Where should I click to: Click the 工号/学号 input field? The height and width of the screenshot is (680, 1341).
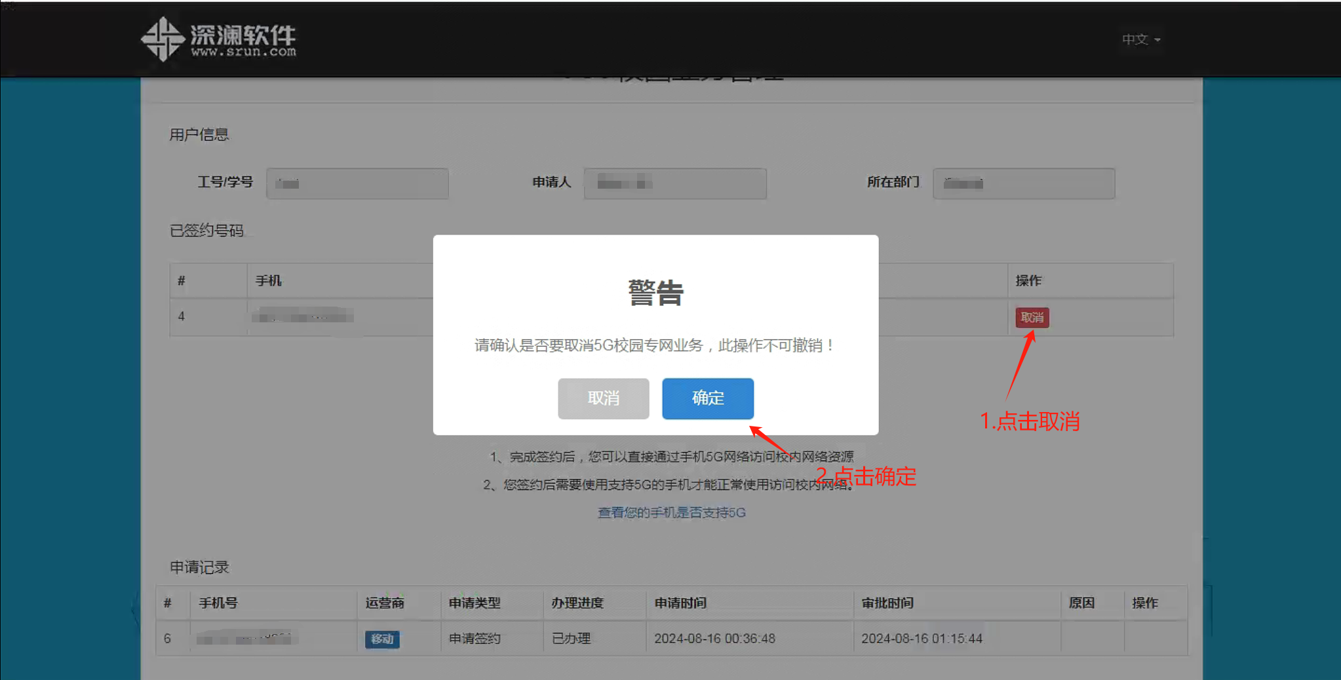[357, 183]
